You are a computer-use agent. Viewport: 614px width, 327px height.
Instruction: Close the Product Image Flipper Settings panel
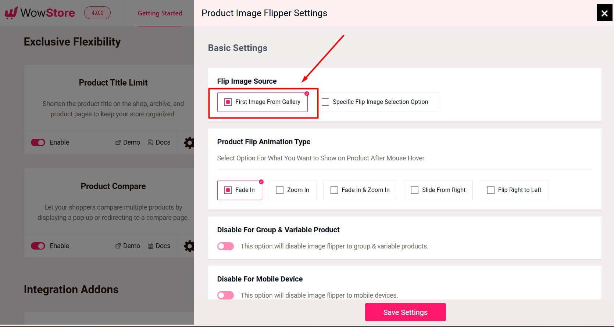[604, 13]
